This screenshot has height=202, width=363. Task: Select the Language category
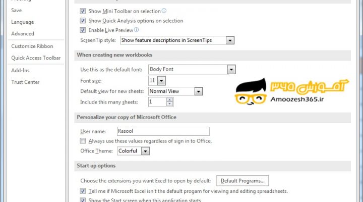23,22
